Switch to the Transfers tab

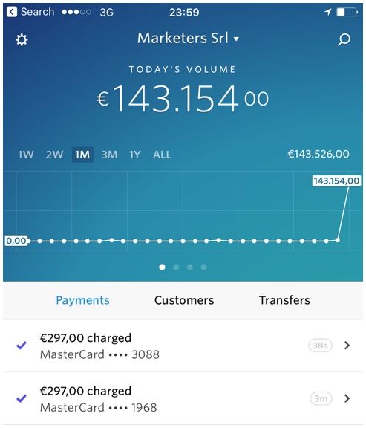pyautogui.click(x=284, y=300)
